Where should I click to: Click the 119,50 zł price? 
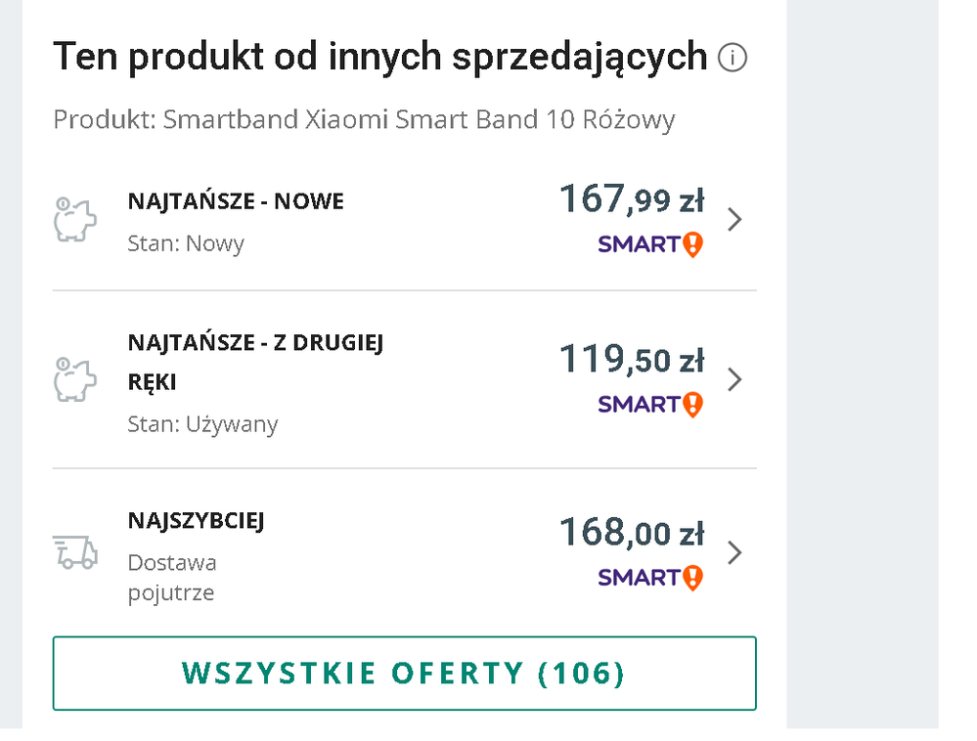tap(631, 360)
